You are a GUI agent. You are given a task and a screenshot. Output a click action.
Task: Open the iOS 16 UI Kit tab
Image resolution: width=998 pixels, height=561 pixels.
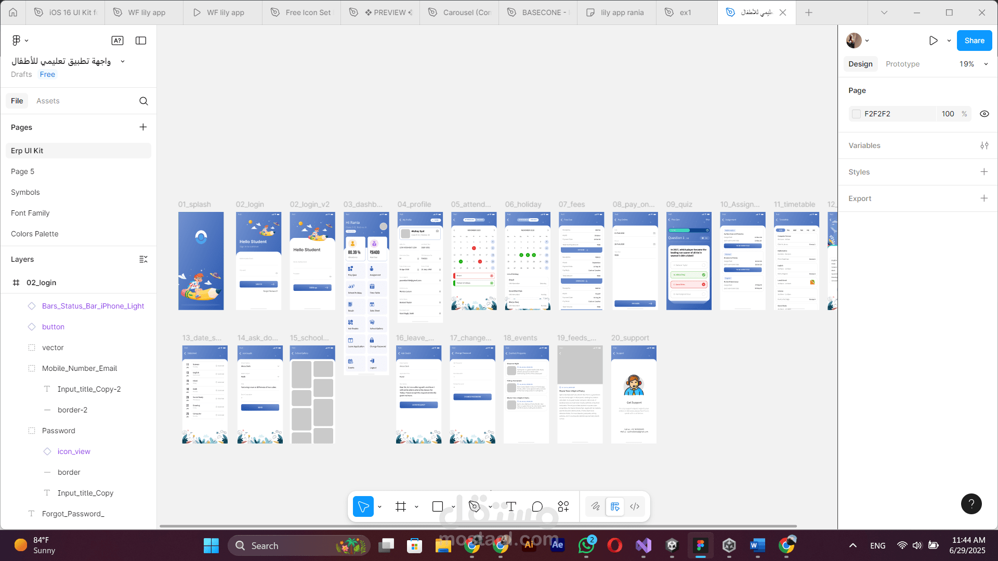[x=66, y=12]
